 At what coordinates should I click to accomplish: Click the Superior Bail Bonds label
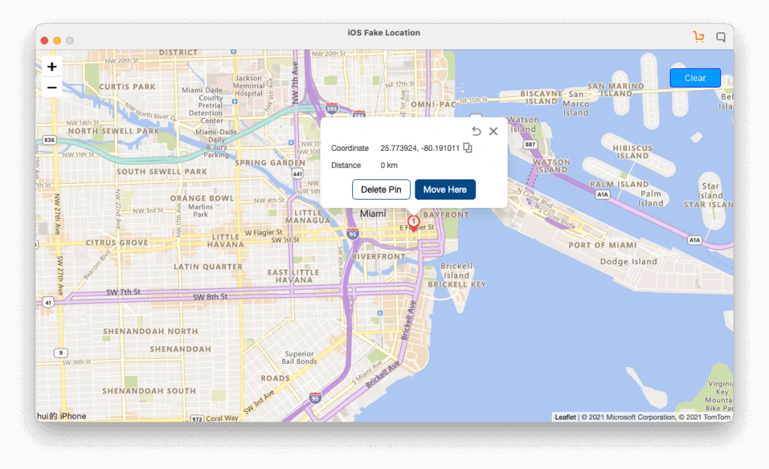299,358
